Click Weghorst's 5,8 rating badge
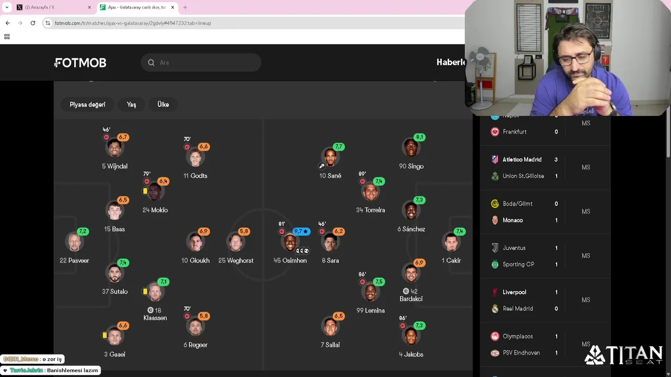Image resolution: width=671 pixels, height=377 pixels. pyautogui.click(x=244, y=231)
